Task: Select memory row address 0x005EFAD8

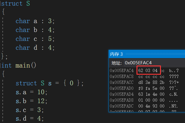Action: coord(122,100)
